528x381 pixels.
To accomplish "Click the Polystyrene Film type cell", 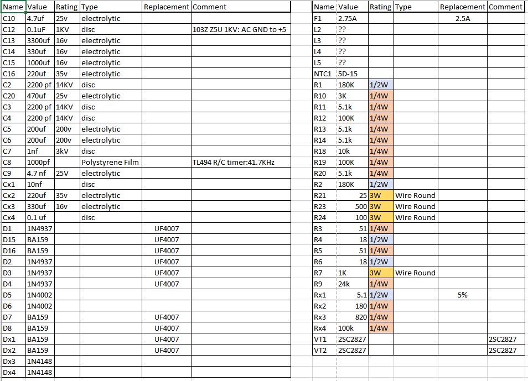I will click(111, 162).
